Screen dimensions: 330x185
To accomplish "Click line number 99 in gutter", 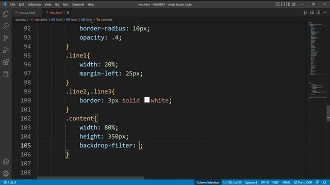I will point(27,91).
